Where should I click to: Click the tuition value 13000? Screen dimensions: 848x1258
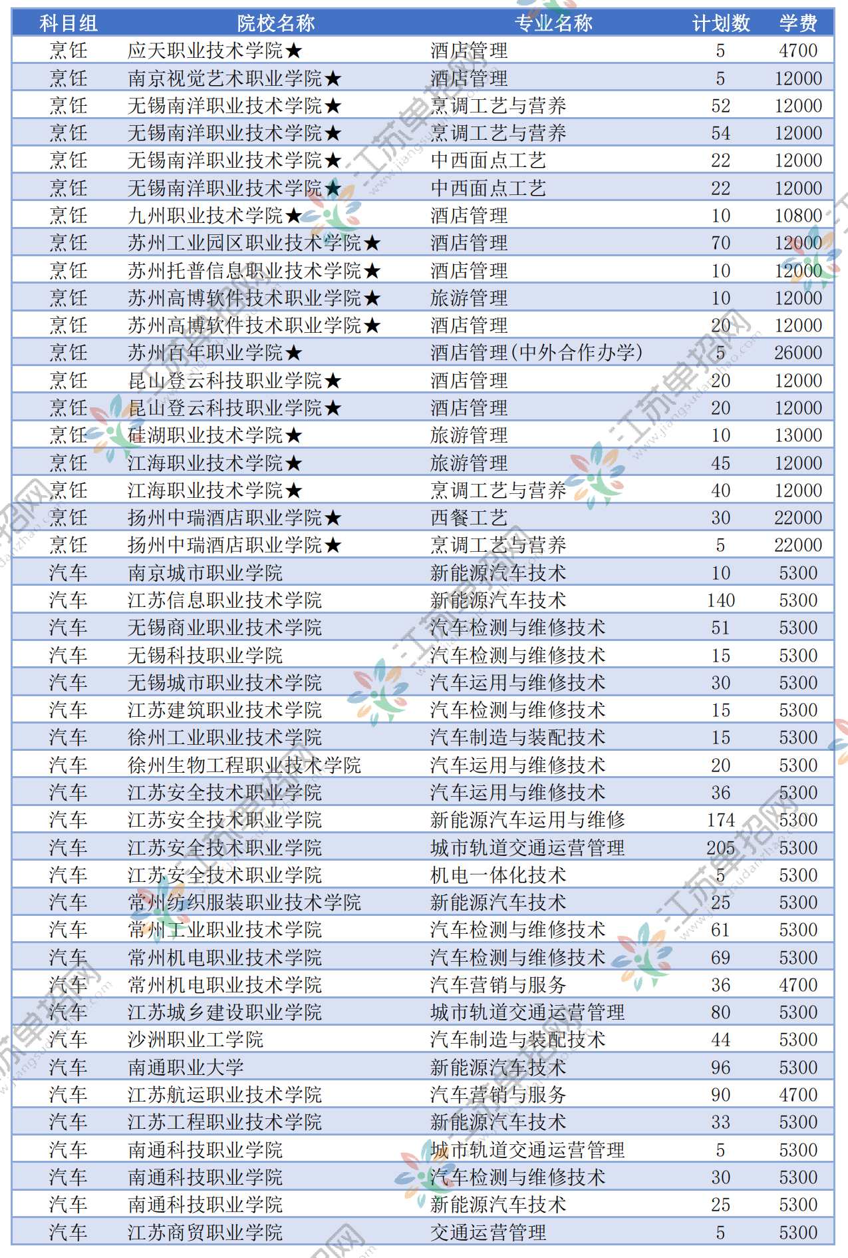[798, 435]
